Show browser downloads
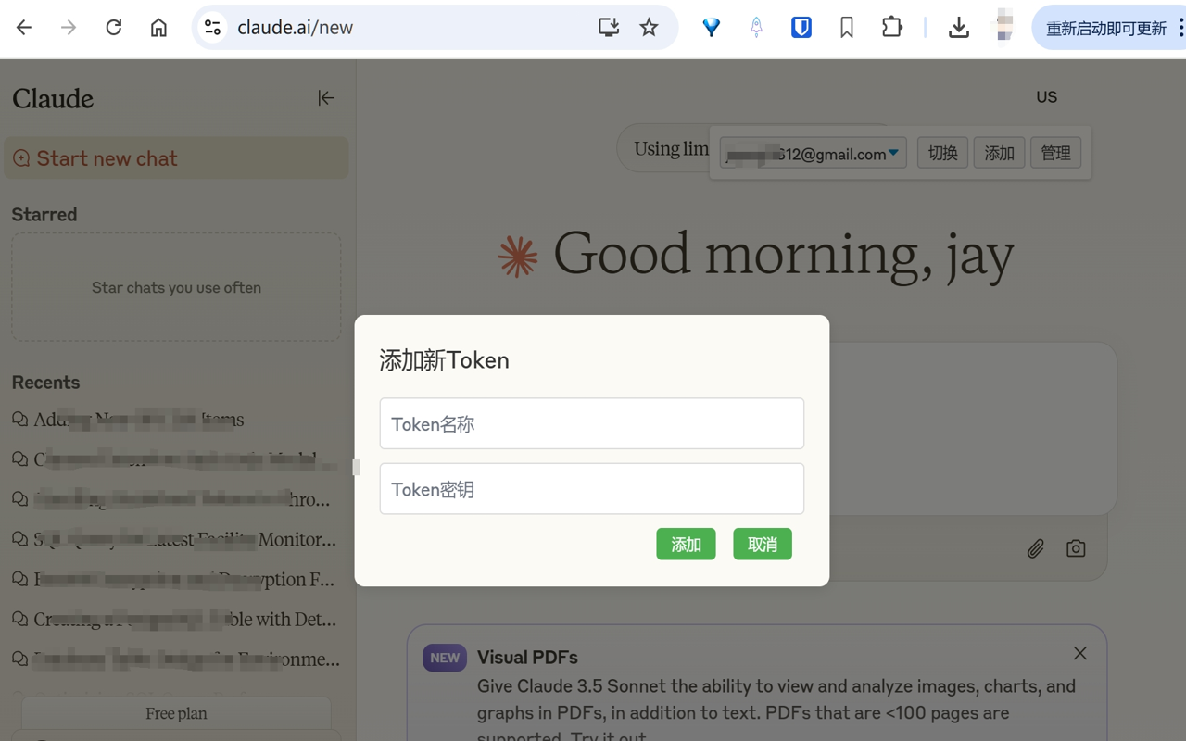The height and width of the screenshot is (741, 1186). pos(959,28)
